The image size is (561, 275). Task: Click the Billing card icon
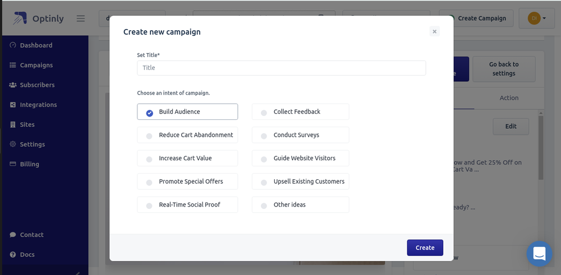tap(13, 164)
